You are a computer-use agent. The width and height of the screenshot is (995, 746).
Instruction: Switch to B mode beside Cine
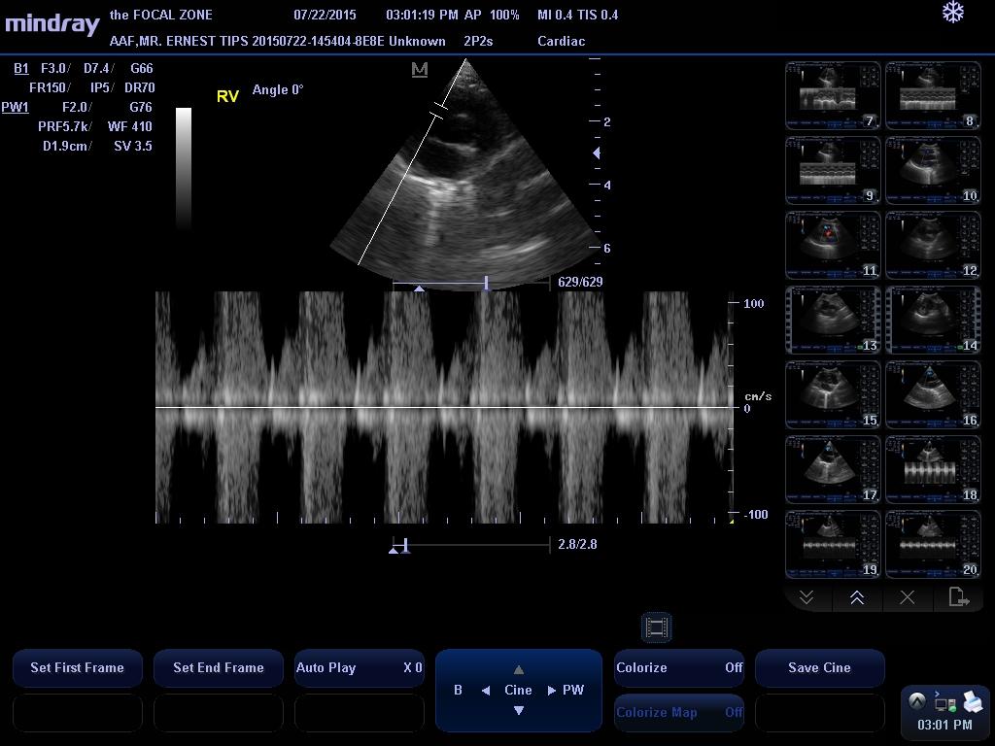tap(458, 691)
